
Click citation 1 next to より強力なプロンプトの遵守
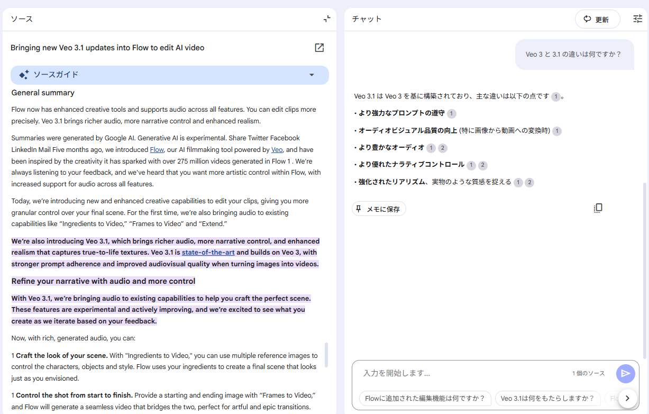point(451,113)
